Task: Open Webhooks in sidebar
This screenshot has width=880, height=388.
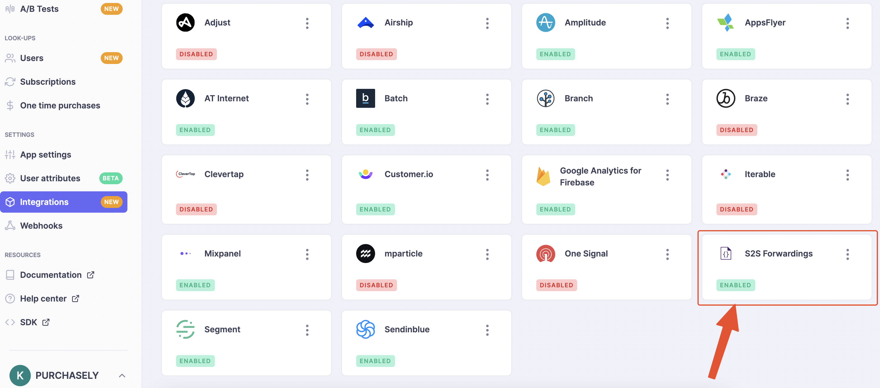Action: pos(63,226)
